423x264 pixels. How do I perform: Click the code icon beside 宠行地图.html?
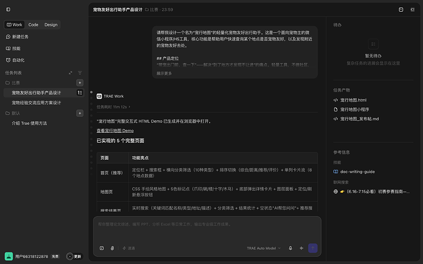coord(335,100)
